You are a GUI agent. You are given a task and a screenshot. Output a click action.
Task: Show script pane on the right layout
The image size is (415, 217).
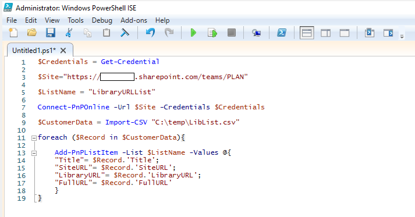click(325, 33)
